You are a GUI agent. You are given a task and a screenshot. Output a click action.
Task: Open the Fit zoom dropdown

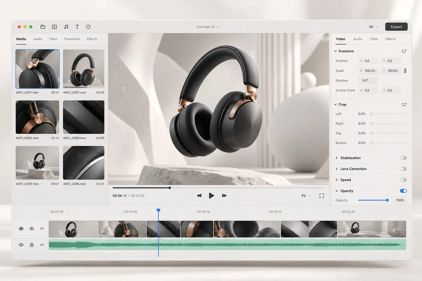point(306,196)
